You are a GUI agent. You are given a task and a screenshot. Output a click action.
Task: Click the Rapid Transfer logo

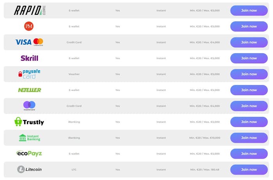click(x=30, y=10)
